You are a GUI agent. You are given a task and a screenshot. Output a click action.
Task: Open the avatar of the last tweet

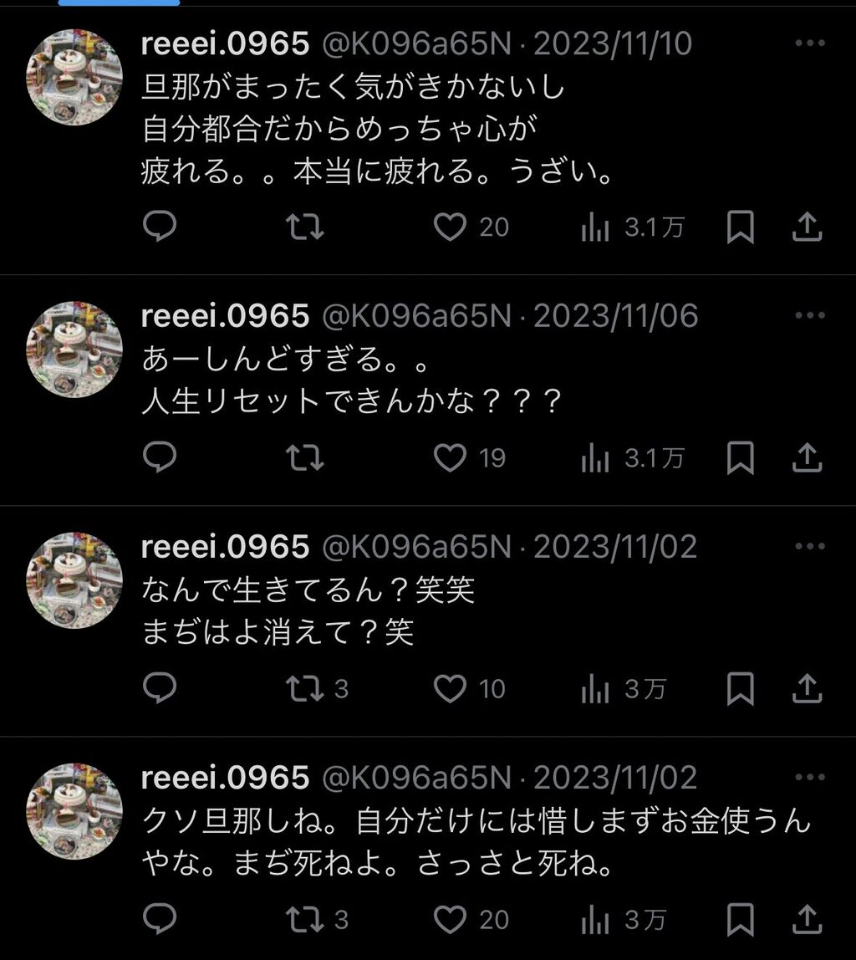point(74,810)
